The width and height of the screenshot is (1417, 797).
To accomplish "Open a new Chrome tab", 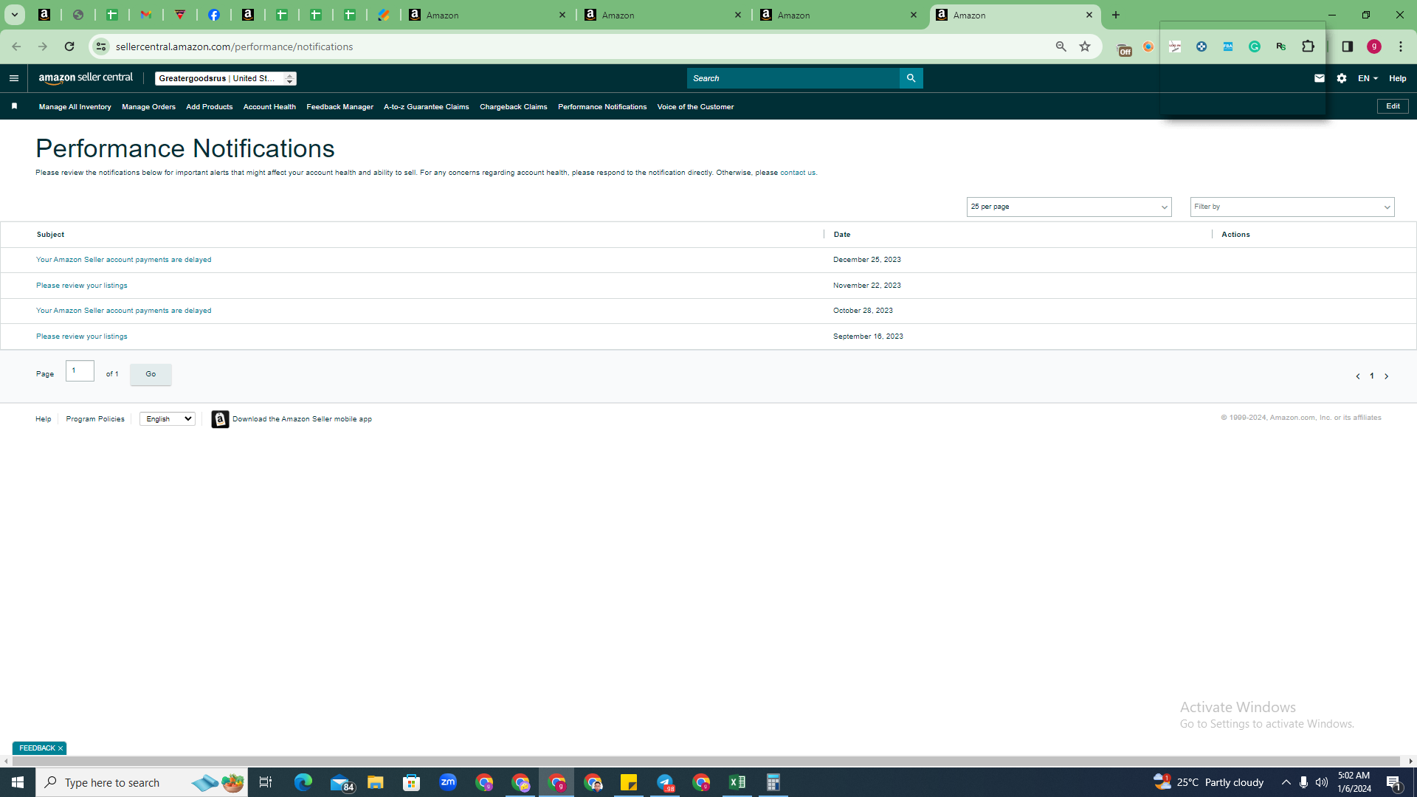I will 1116,15.
